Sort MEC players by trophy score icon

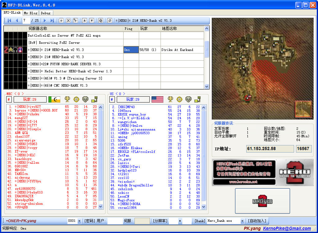pyautogui.click(x=67, y=99)
